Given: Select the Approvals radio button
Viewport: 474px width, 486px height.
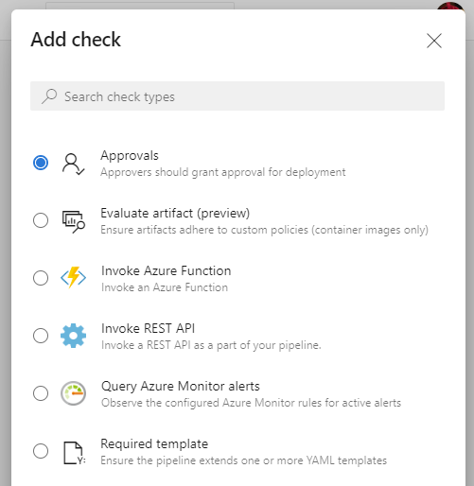Looking at the screenshot, I should click(41, 163).
